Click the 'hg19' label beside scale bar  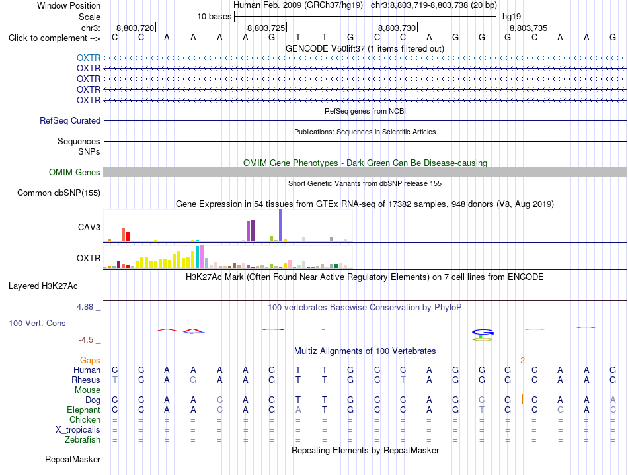click(512, 17)
